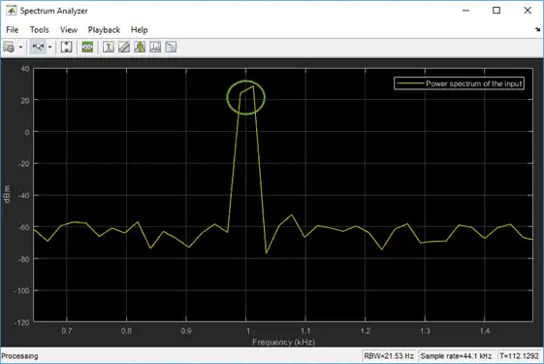Open the Tools menu
544x364 pixels.
[39, 30]
